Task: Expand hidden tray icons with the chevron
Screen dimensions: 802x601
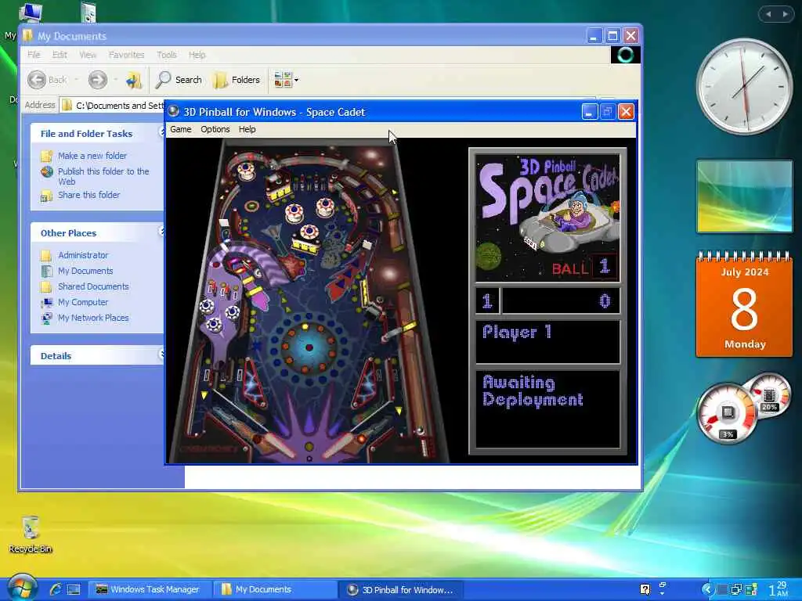Action: [707, 589]
